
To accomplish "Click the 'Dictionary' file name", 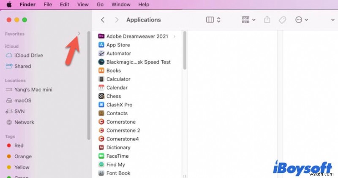I will tap(118, 148).
